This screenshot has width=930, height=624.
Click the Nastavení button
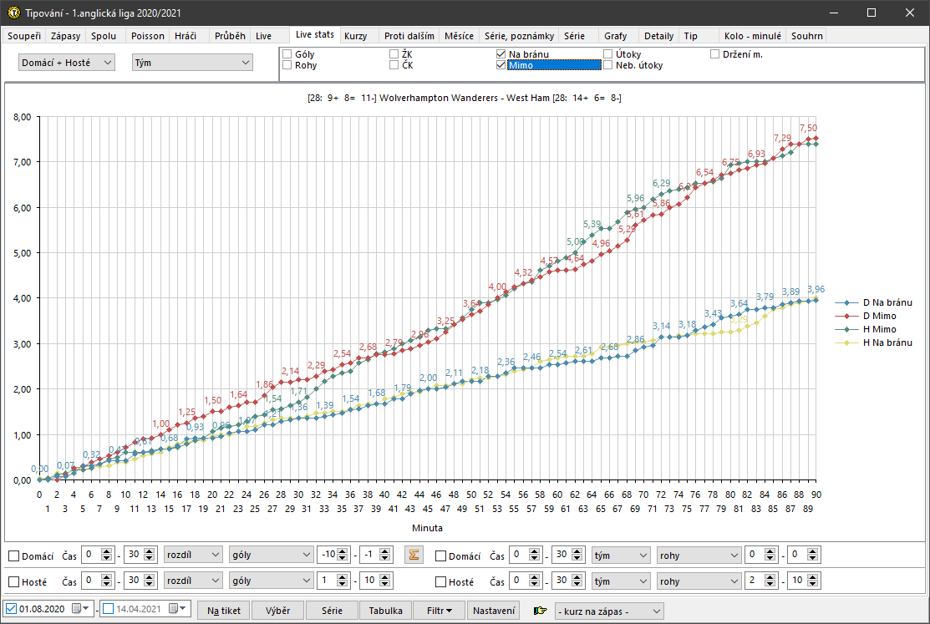(x=494, y=611)
